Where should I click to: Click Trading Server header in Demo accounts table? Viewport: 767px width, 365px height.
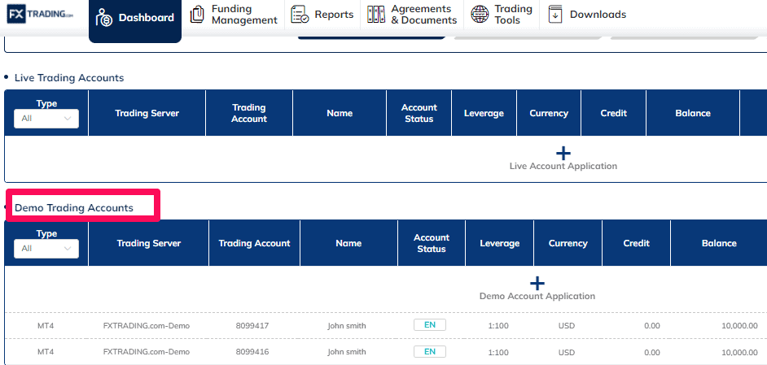coord(149,243)
